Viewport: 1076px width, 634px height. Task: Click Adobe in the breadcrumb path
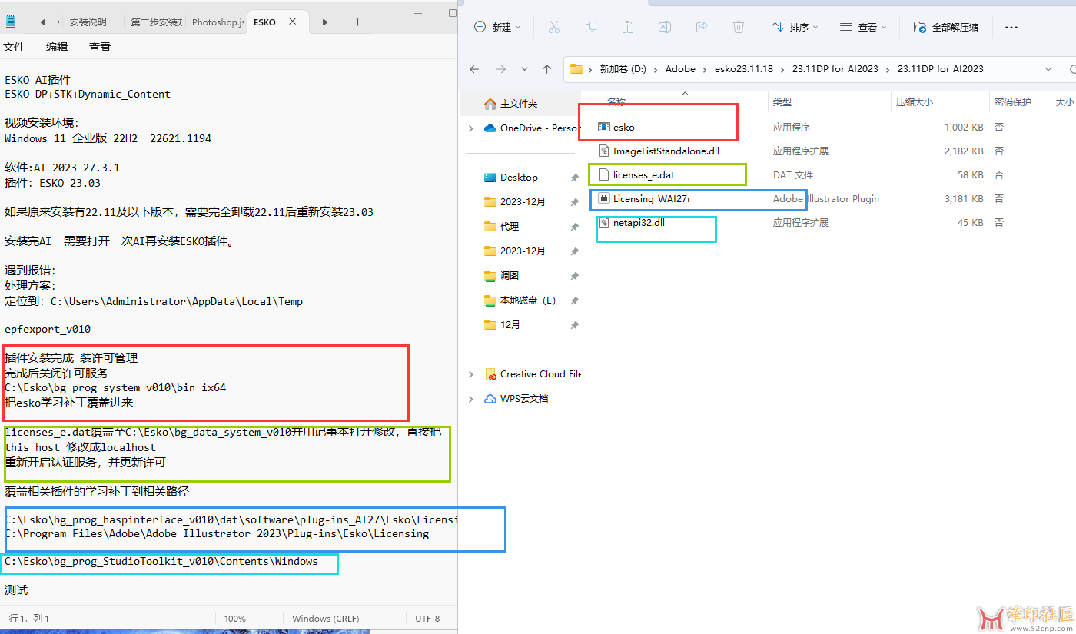click(x=680, y=68)
